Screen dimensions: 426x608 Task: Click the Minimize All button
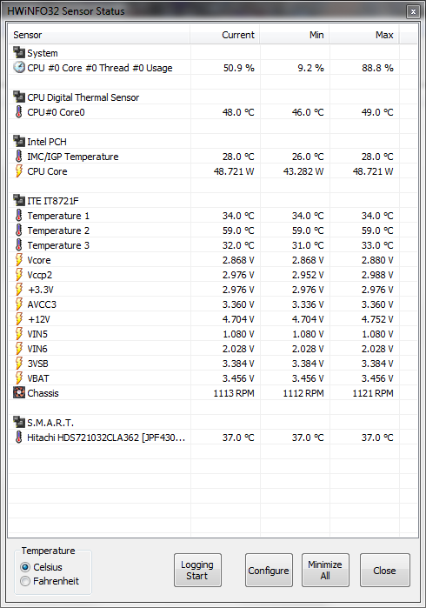(325, 570)
